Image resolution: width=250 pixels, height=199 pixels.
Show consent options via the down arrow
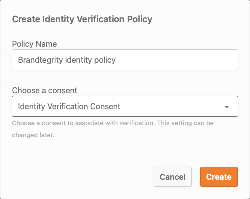point(227,107)
